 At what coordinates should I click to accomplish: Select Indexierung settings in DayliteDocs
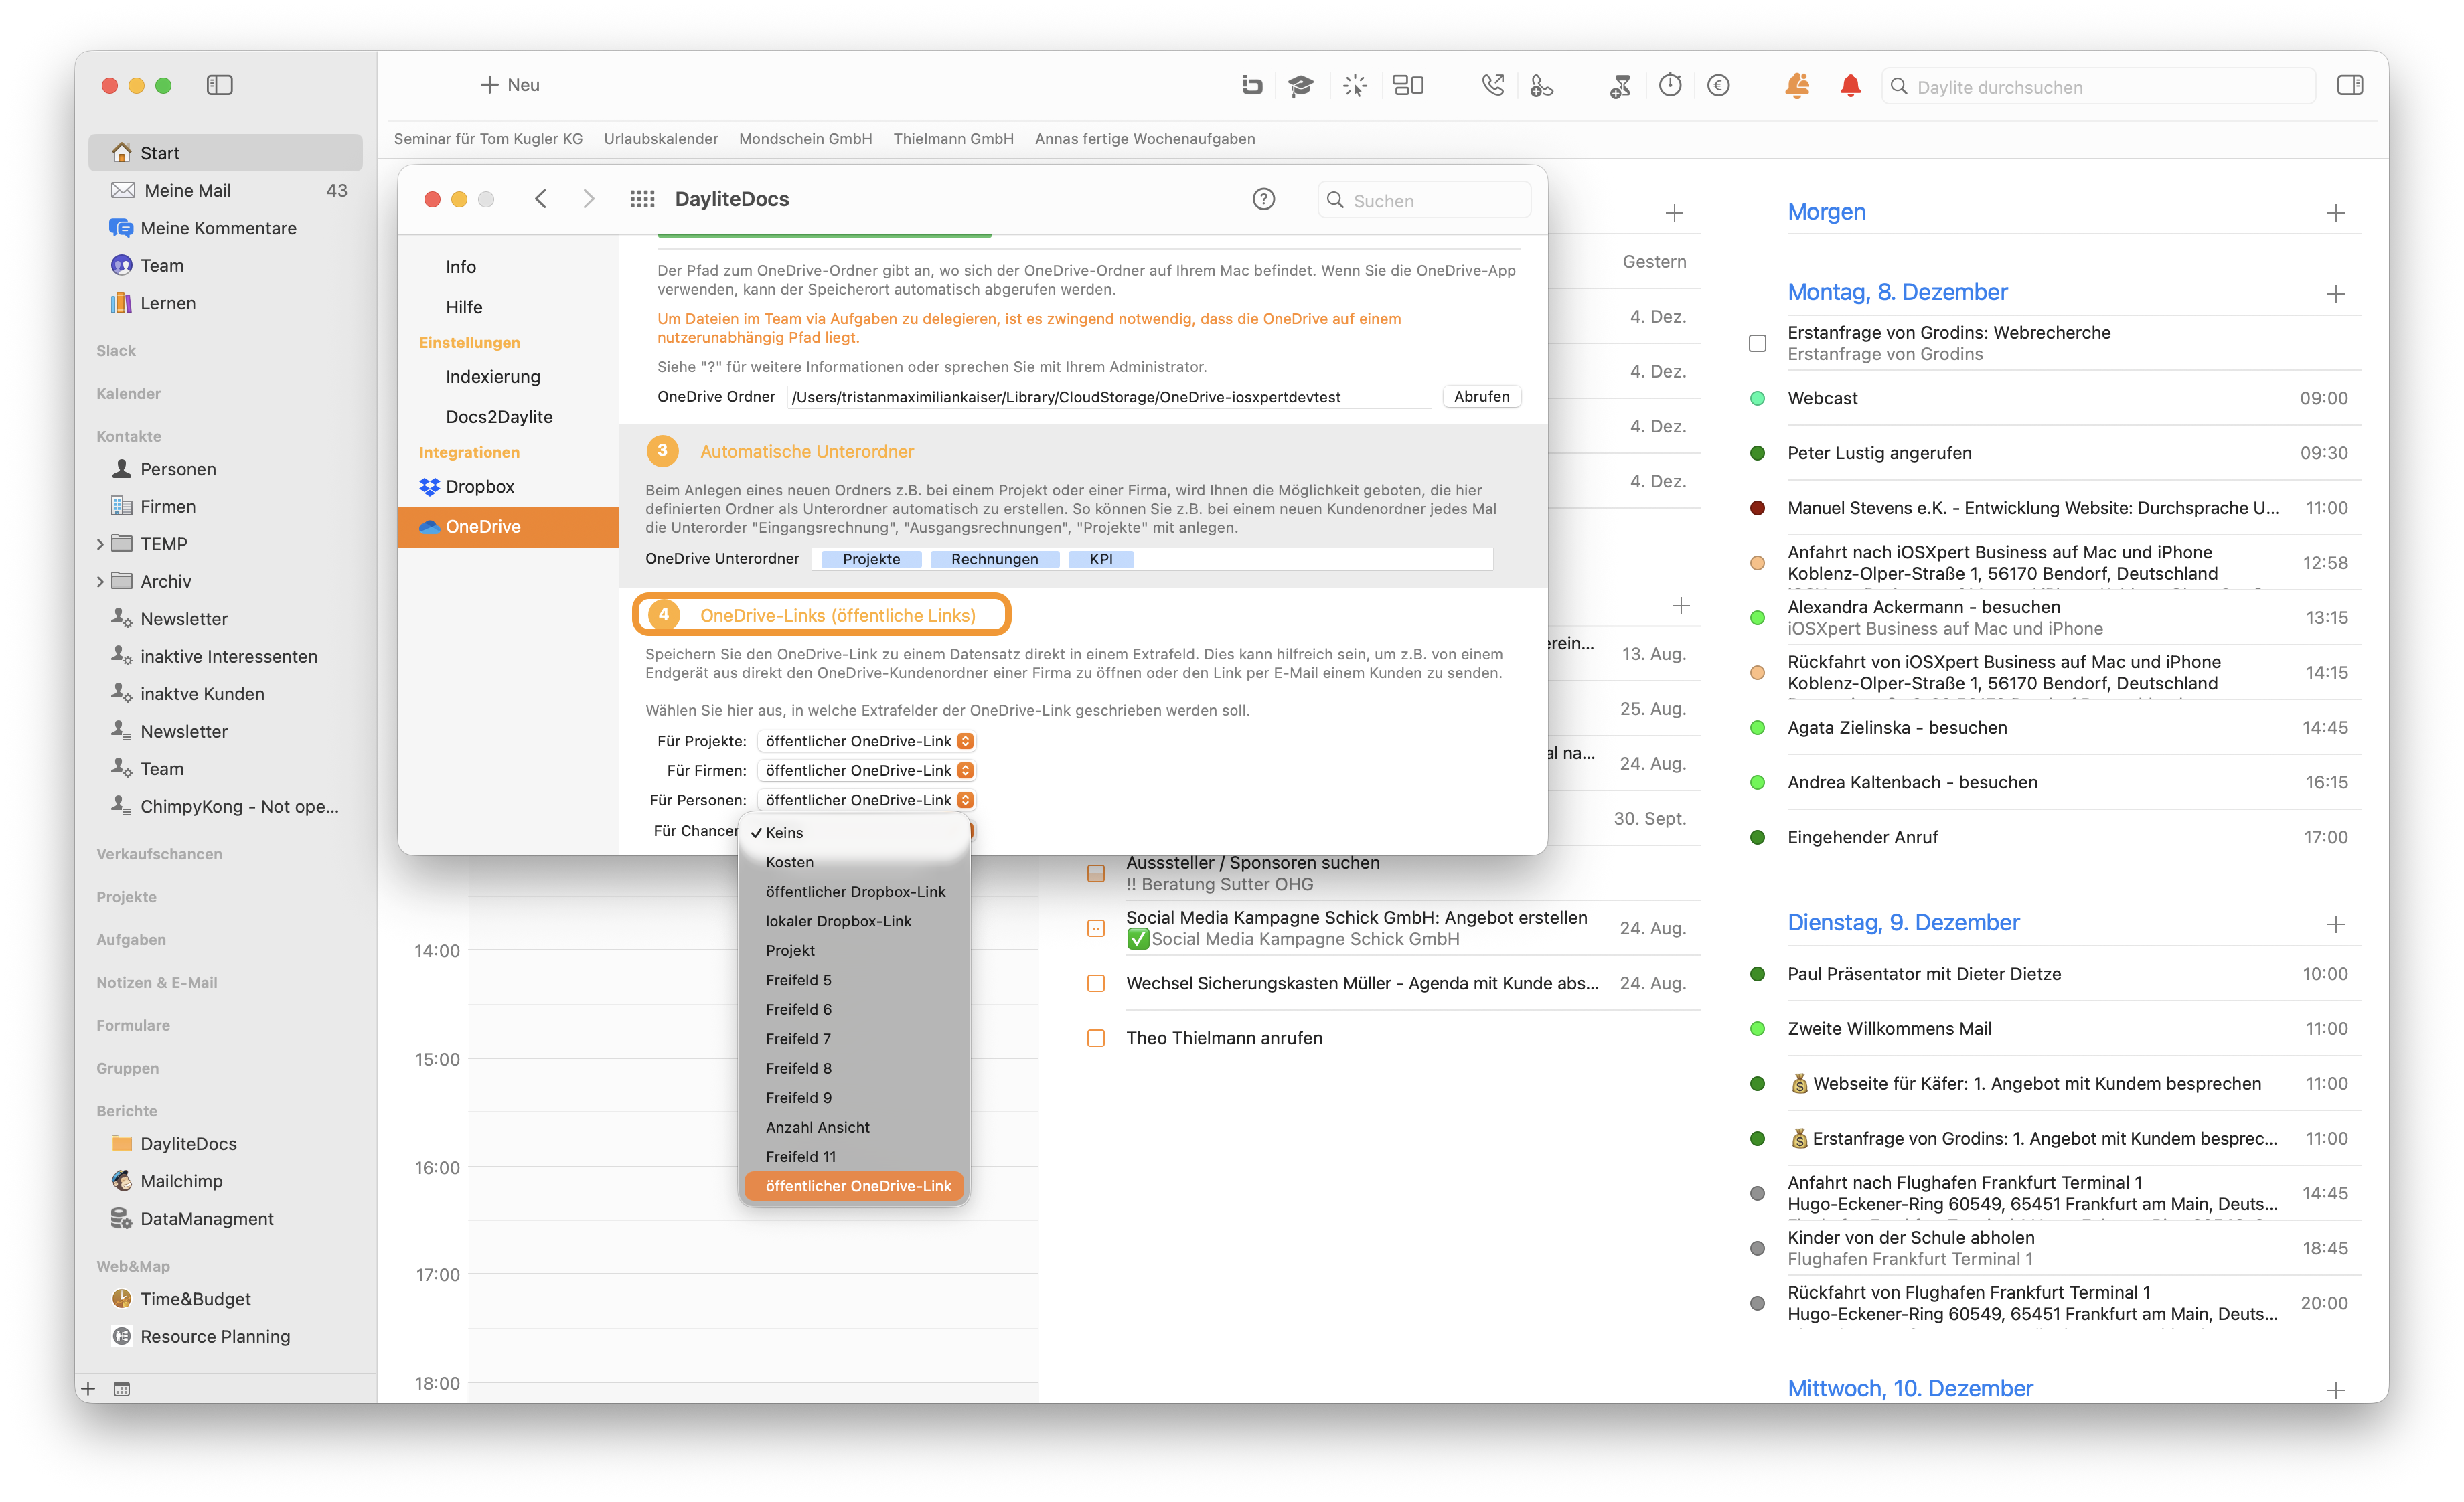coord(508,377)
